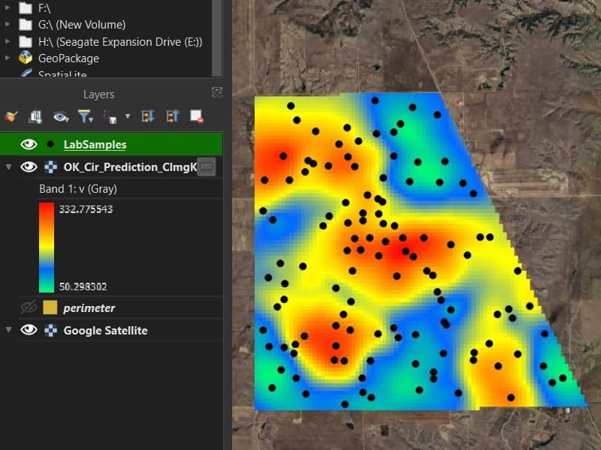Viewport: 601px width, 450px height.
Task: Collapse the Google Satellite layer entry
Action: 8,330
